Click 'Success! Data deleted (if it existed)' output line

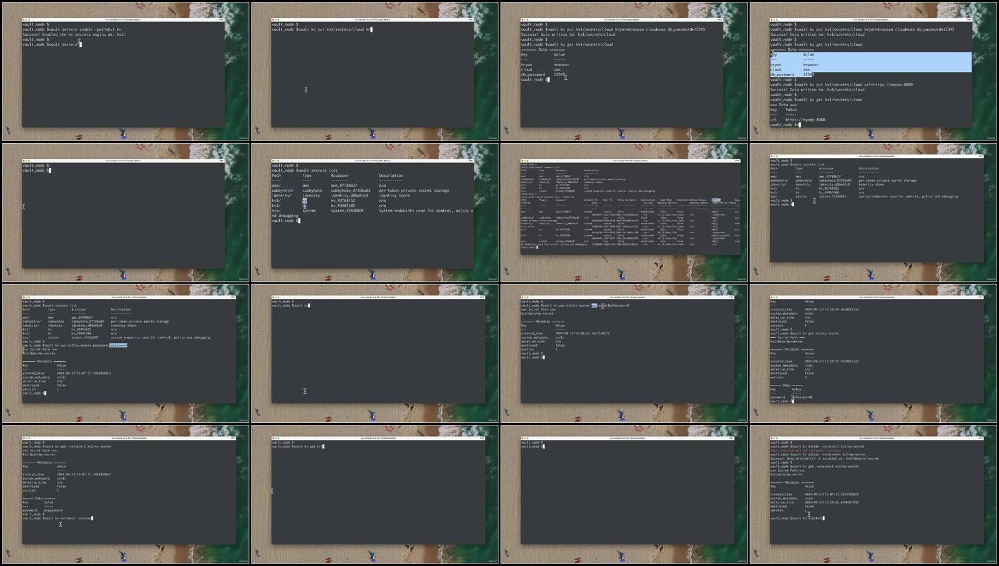coord(824,459)
